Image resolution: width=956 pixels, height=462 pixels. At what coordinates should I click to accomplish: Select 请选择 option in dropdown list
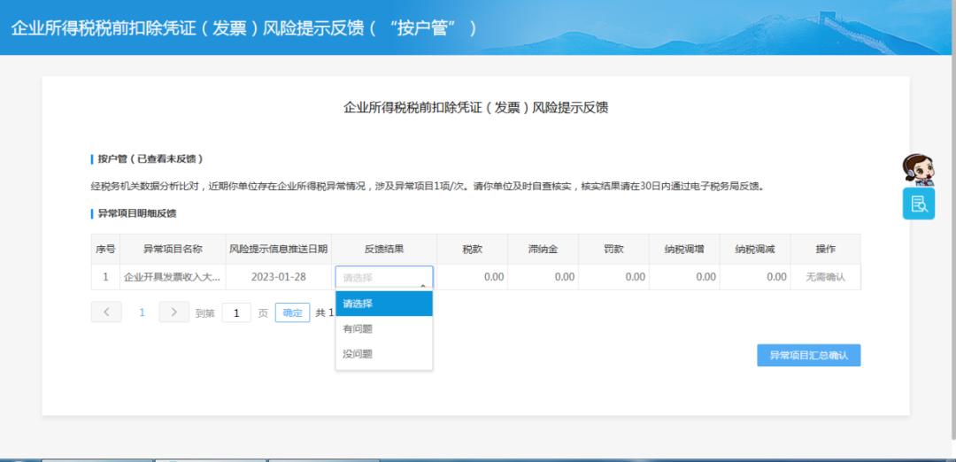pyautogui.click(x=384, y=304)
